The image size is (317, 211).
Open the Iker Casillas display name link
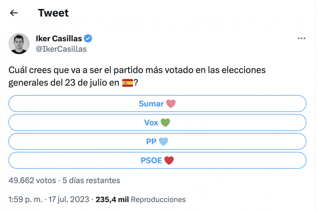click(59, 39)
